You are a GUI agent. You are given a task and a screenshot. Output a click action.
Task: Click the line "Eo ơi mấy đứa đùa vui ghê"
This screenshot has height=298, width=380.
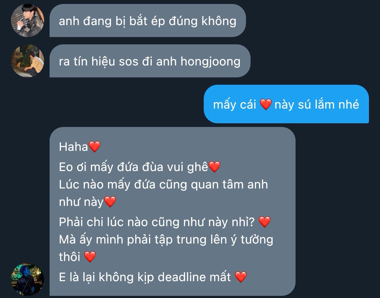(x=133, y=167)
